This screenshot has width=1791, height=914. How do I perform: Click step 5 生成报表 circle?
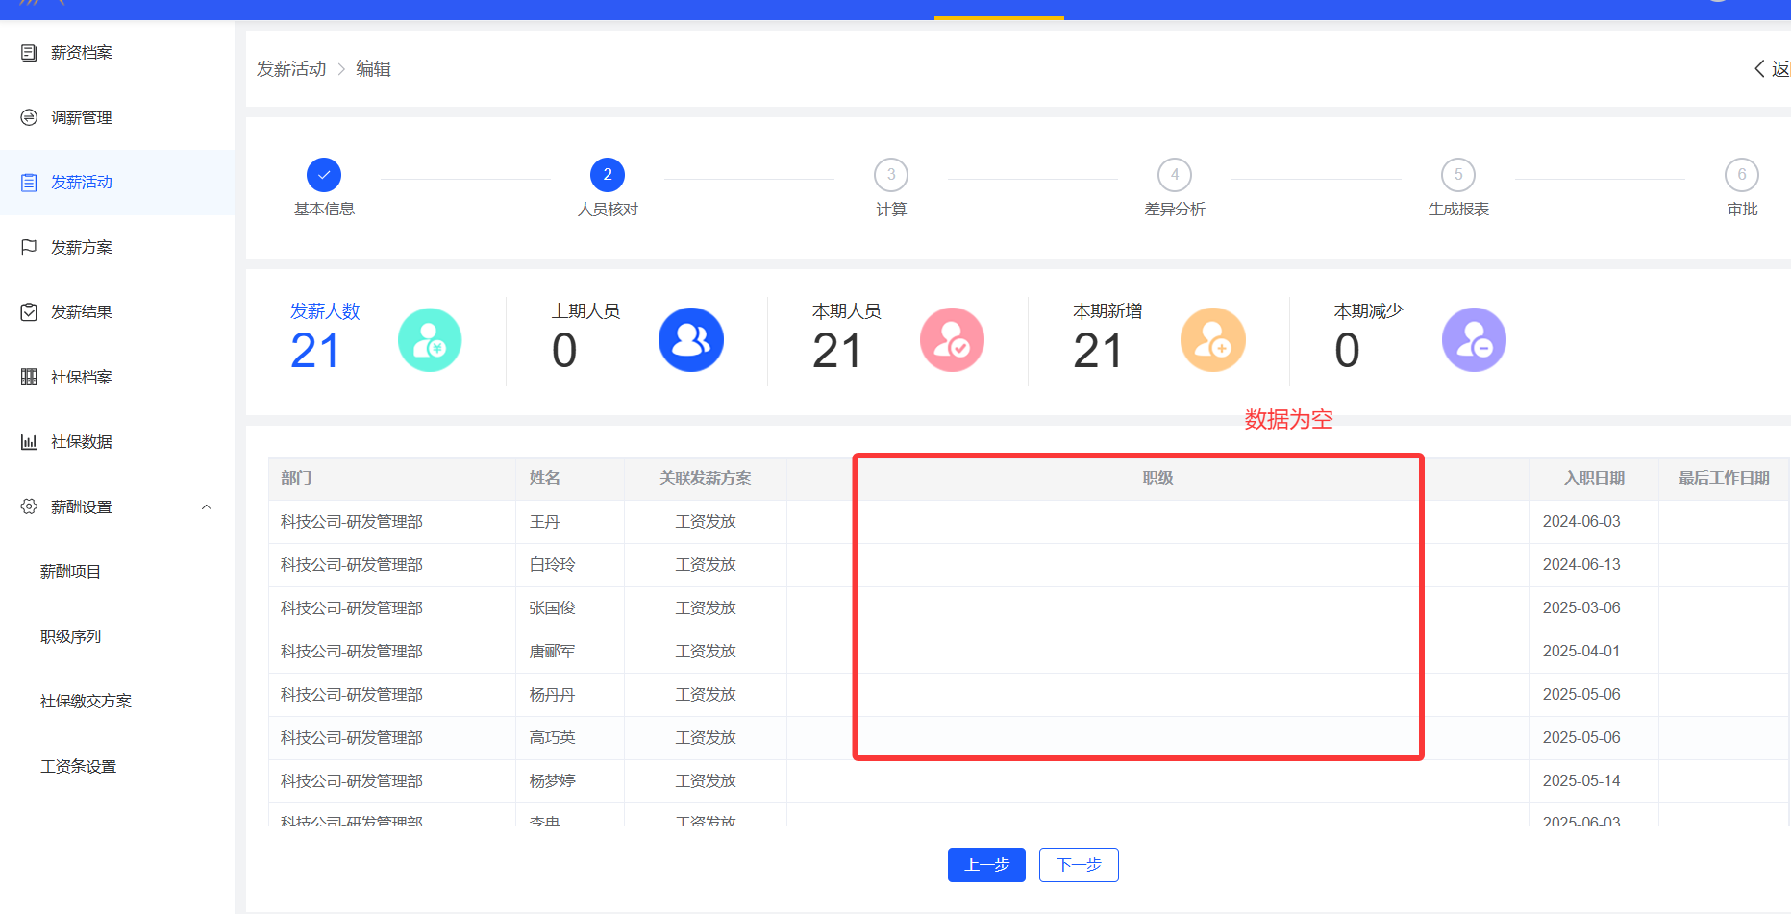[1458, 175]
